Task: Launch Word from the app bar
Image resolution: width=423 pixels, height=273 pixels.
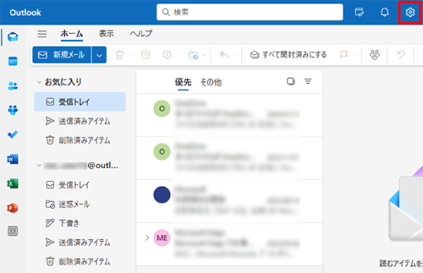Action: click(13, 159)
